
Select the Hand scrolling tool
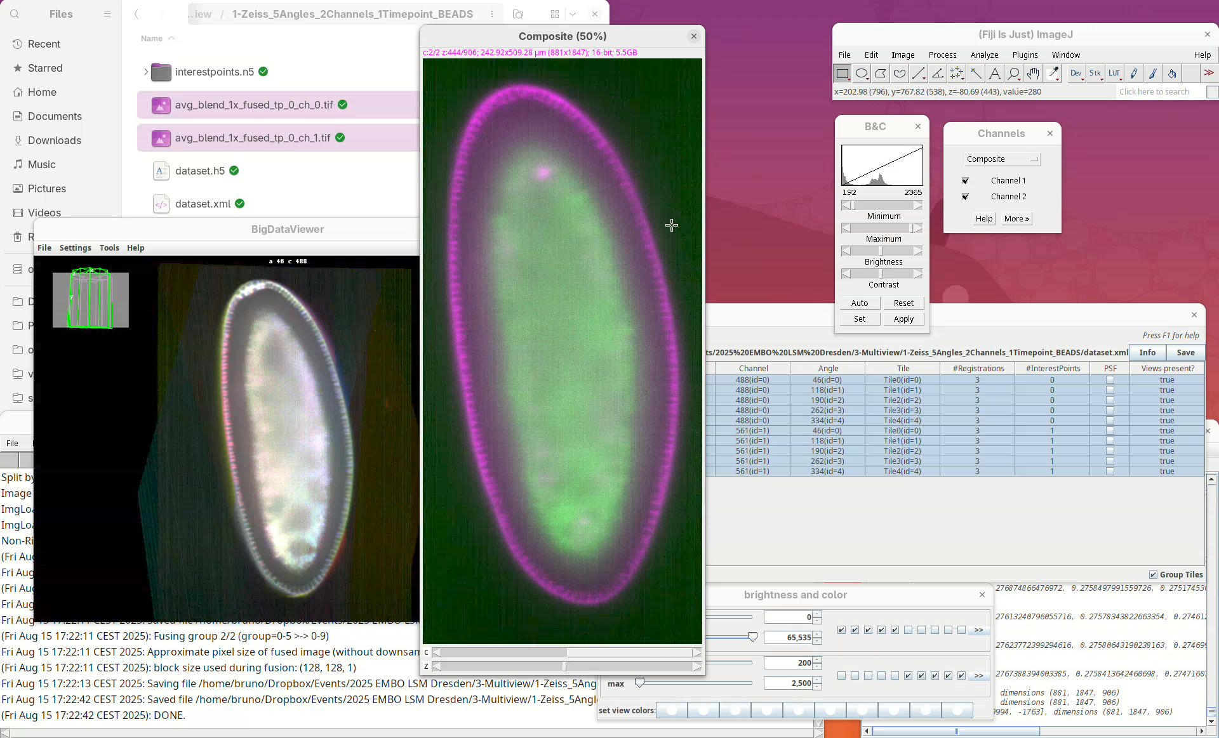click(x=1033, y=74)
